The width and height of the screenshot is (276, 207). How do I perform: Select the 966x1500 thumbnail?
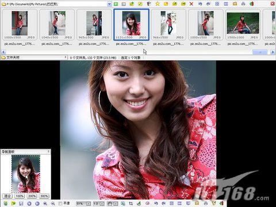pos(168,24)
